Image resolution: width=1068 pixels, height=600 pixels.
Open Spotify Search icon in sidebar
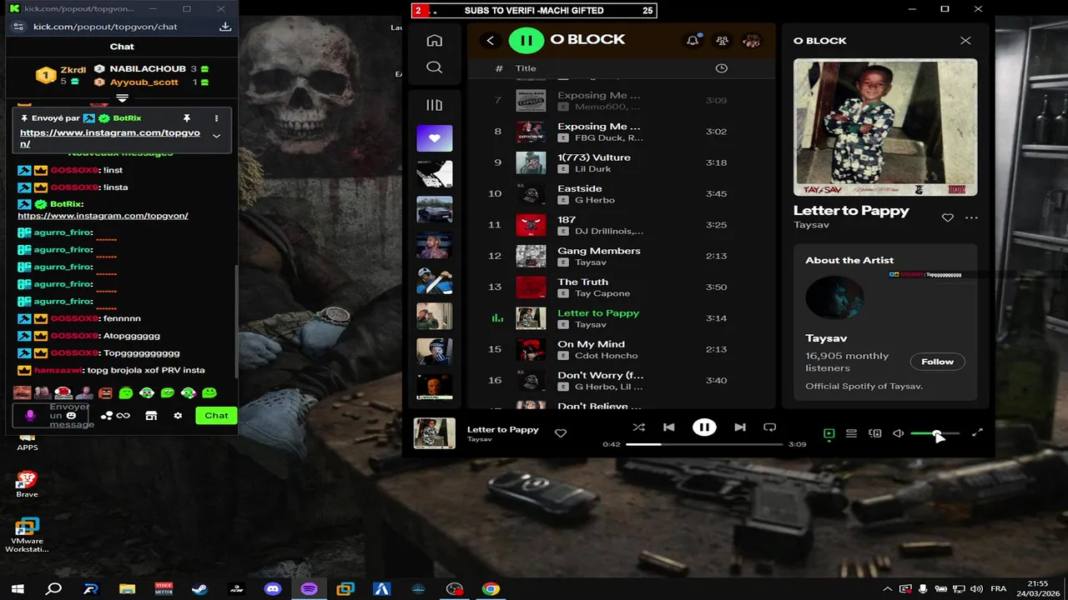(434, 67)
